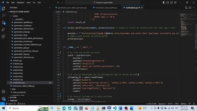
Task: Click the split editor right icon
Action: pos(190,8)
